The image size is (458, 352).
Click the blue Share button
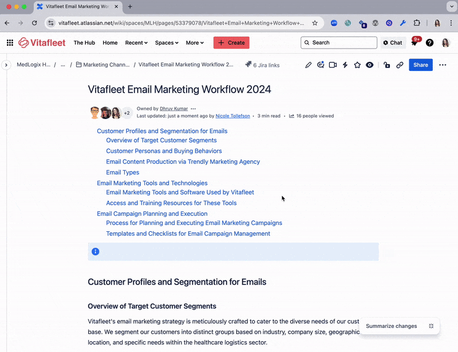coord(421,65)
